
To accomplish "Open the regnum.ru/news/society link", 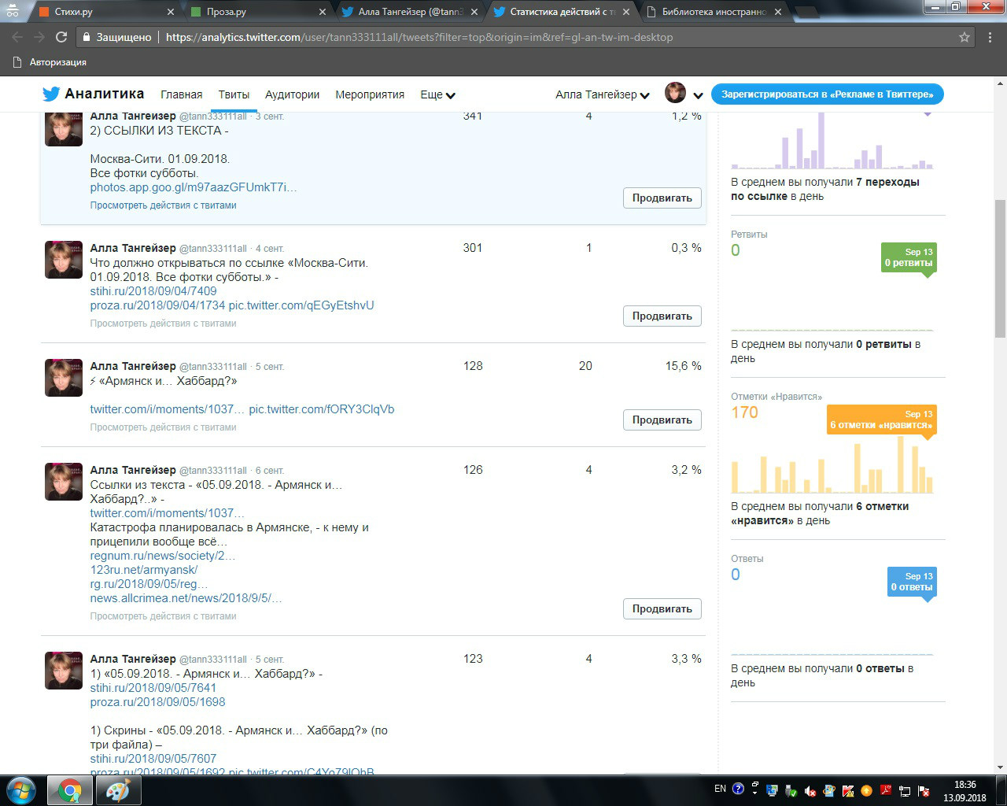I will tap(163, 556).
